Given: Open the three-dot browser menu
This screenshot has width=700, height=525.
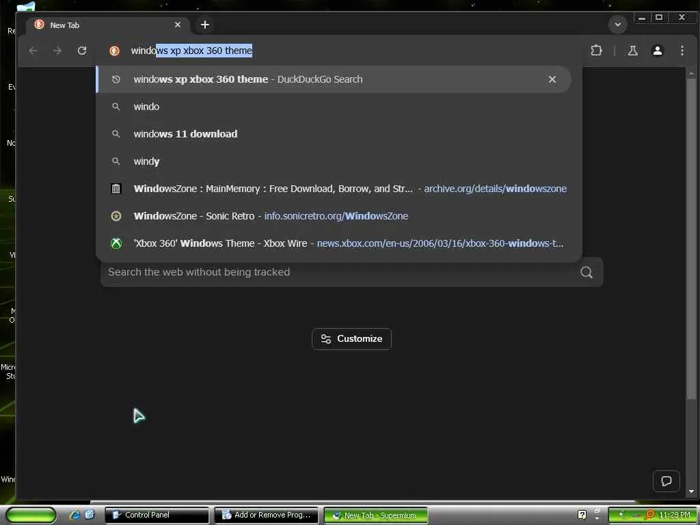Looking at the screenshot, I should pos(682,51).
